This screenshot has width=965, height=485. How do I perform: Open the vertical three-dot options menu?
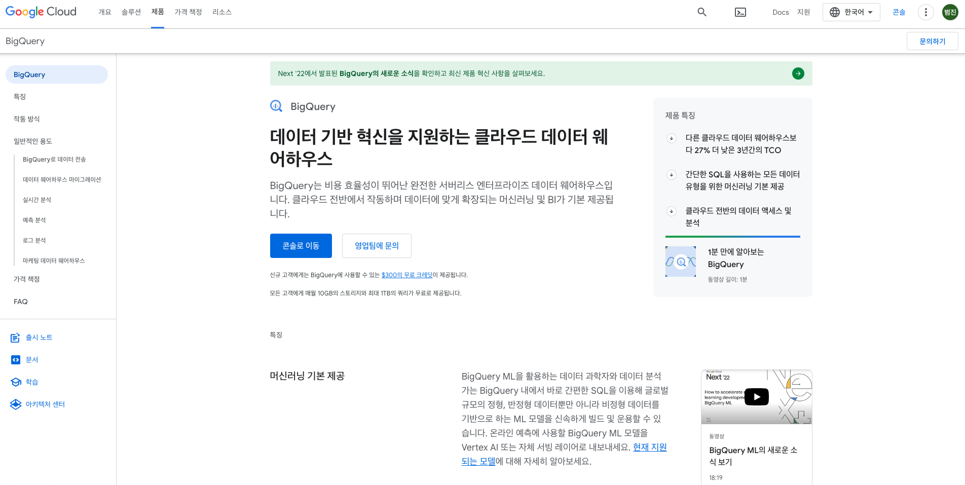pyautogui.click(x=926, y=12)
